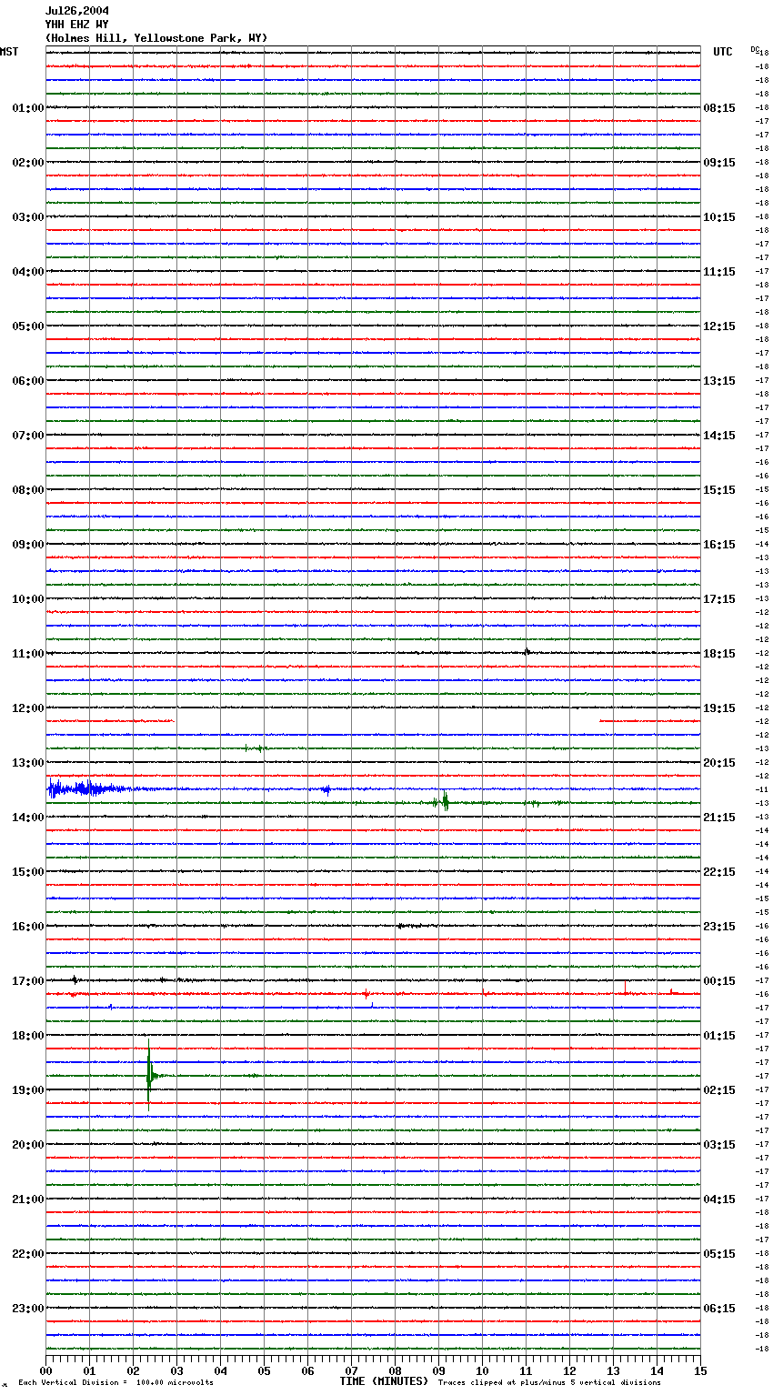The width and height of the screenshot is (773, 1395).
Task: Click the green blip near minute 5 before 13:00
Action: coord(256,748)
